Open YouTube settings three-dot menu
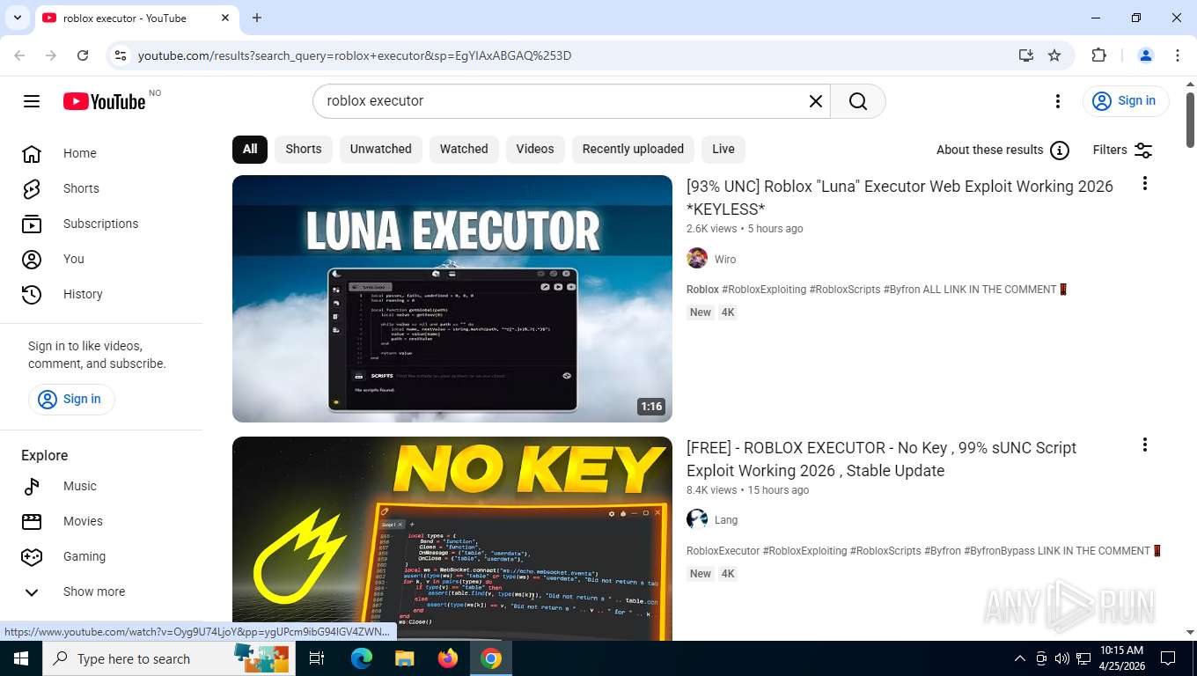 coord(1058,101)
